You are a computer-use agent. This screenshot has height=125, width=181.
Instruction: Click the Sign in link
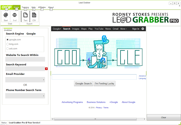point(136,29)
